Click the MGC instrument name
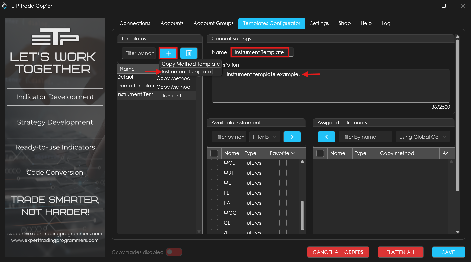 click(x=230, y=213)
